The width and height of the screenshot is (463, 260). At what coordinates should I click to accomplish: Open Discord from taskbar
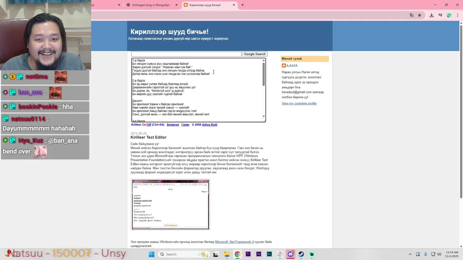point(291,254)
